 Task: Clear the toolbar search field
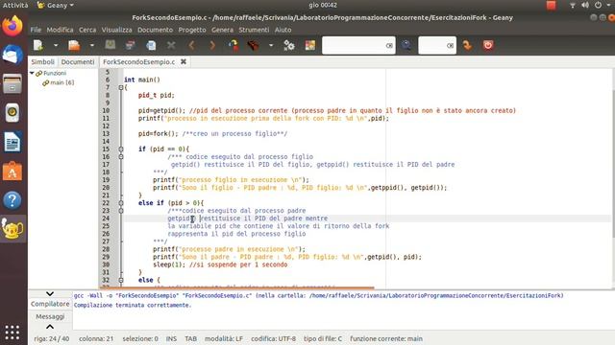389,45
